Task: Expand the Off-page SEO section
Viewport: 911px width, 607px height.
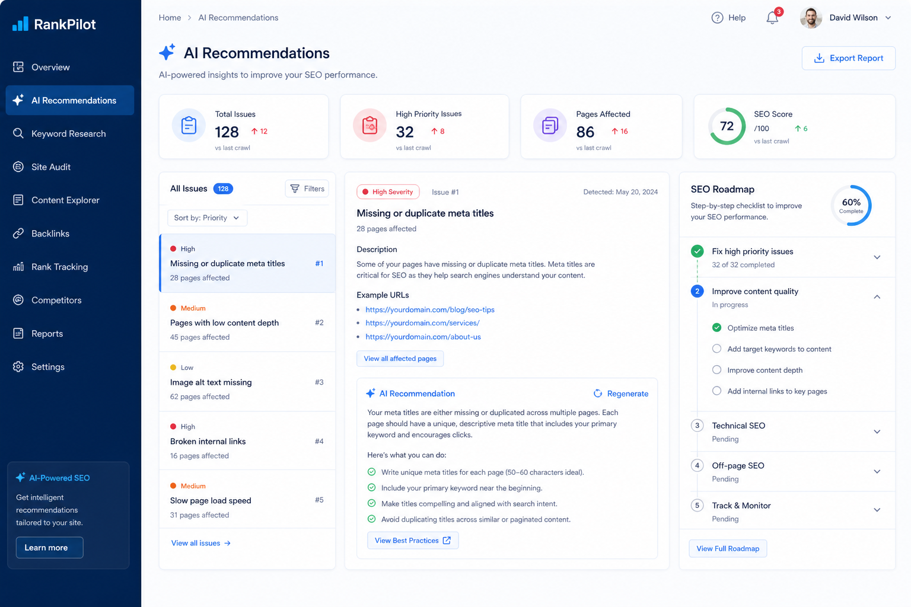Action: tap(877, 471)
